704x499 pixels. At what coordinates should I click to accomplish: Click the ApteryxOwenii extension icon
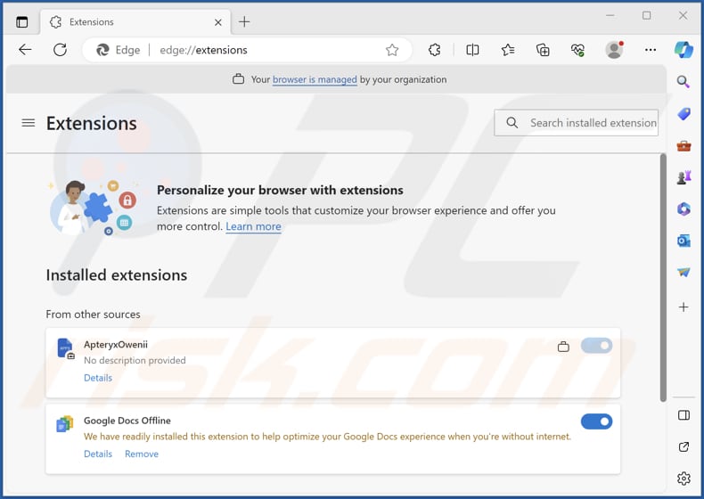pos(66,348)
